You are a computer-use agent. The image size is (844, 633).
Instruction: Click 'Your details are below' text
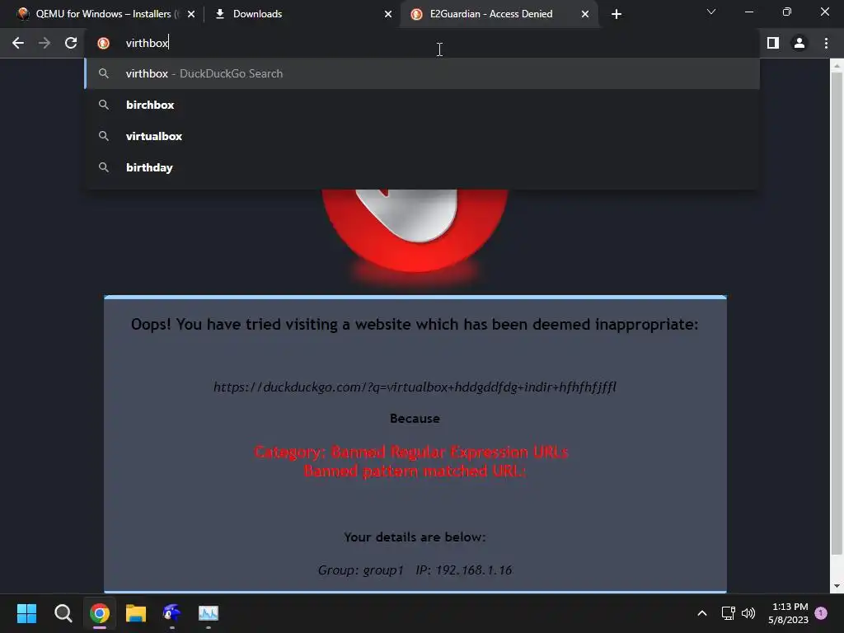415,537
